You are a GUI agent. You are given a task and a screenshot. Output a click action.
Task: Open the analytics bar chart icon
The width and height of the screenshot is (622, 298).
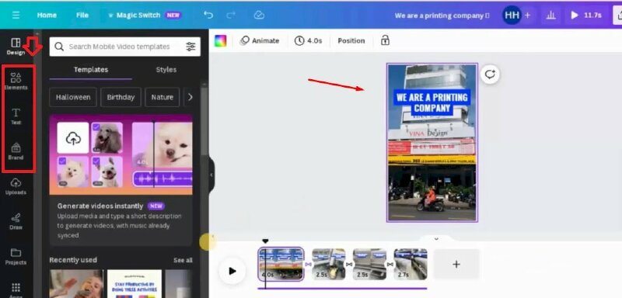coord(550,15)
